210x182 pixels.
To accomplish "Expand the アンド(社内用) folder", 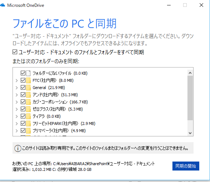I will [16, 95].
